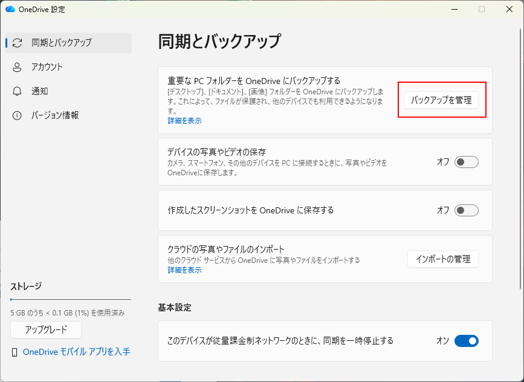524x382 pixels.
Task: Enable saving device photos and videos
Action: (465, 161)
